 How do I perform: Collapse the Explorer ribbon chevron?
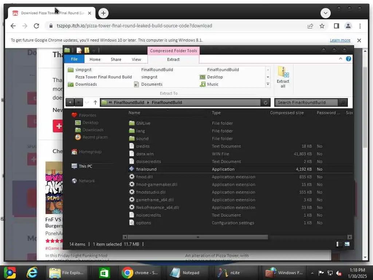pyautogui.click(x=341, y=59)
